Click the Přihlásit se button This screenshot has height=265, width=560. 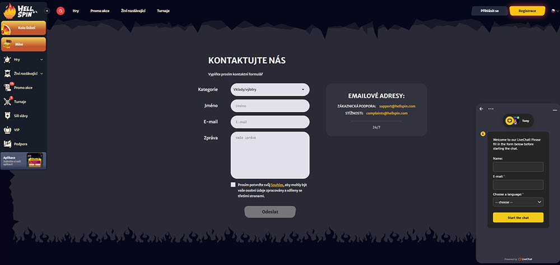pos(489,11)
